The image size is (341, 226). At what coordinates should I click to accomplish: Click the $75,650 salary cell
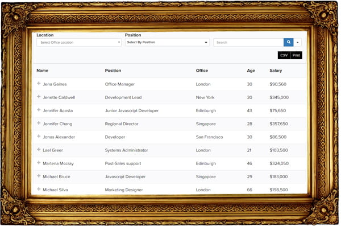278,110
